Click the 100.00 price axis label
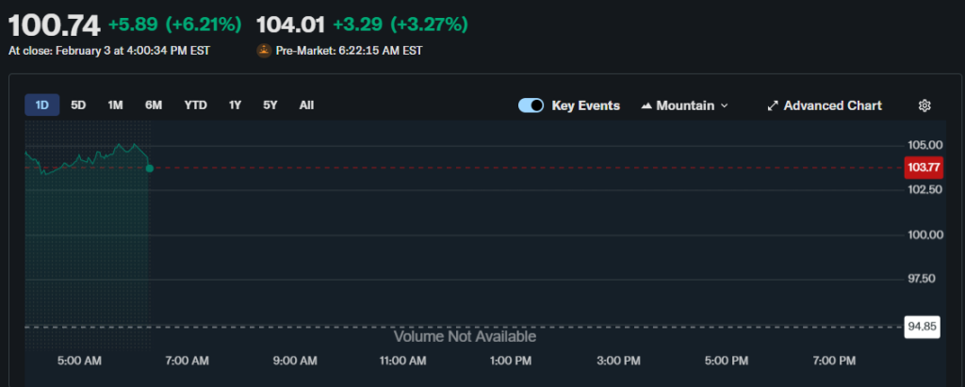This screenshot has width=965, height=387. pyautogui.click(x=925, y=235)
